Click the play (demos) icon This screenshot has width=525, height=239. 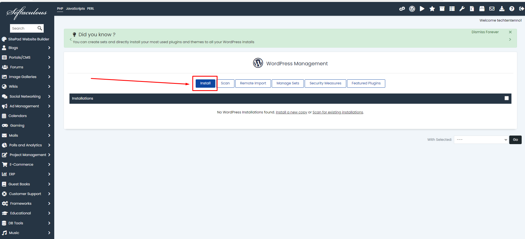click(x=422, y=9)
